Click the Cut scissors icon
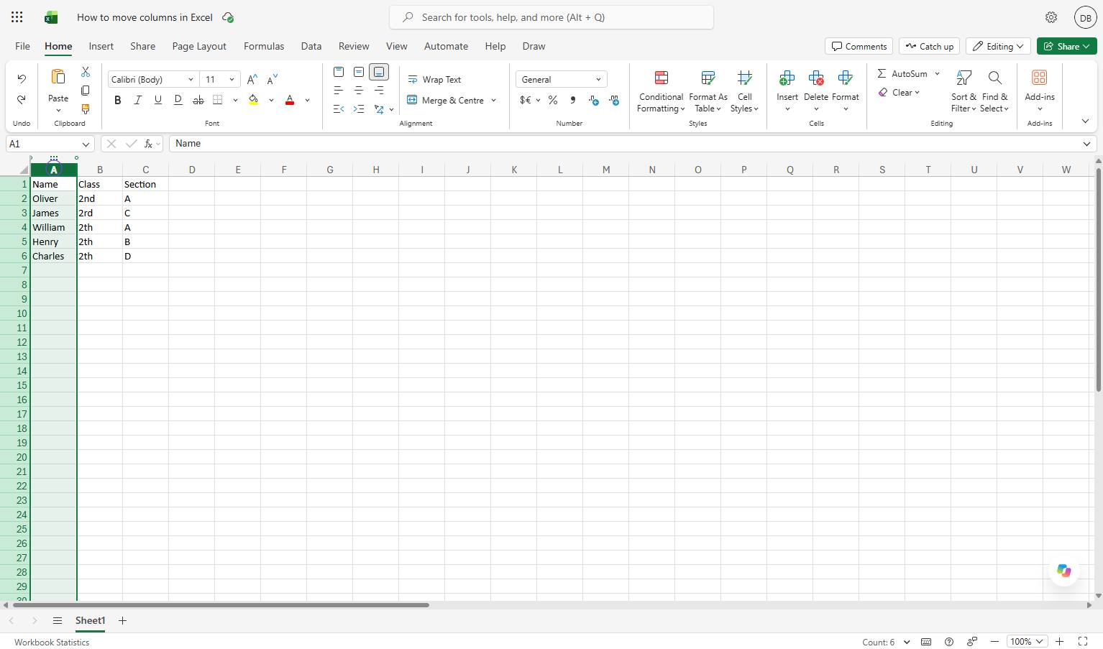 86,72
